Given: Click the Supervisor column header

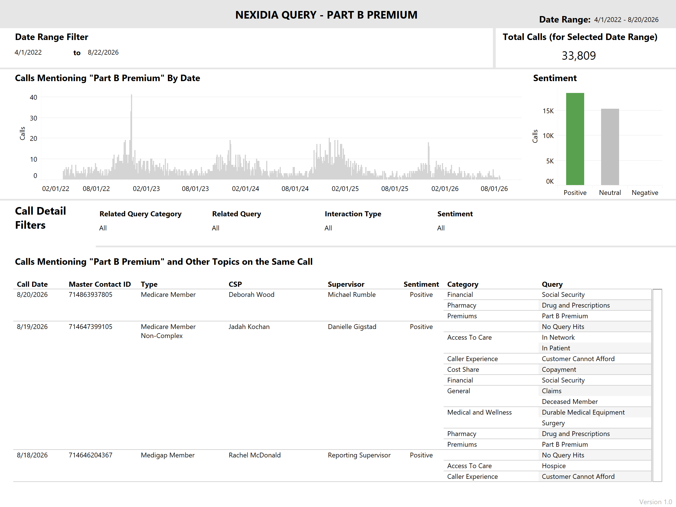Looking at the screenshot, I should click(x=346, y=284).
